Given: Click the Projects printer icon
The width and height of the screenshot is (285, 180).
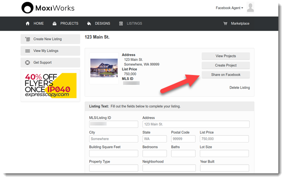Looking at the screenshot, I should [54, 23].
